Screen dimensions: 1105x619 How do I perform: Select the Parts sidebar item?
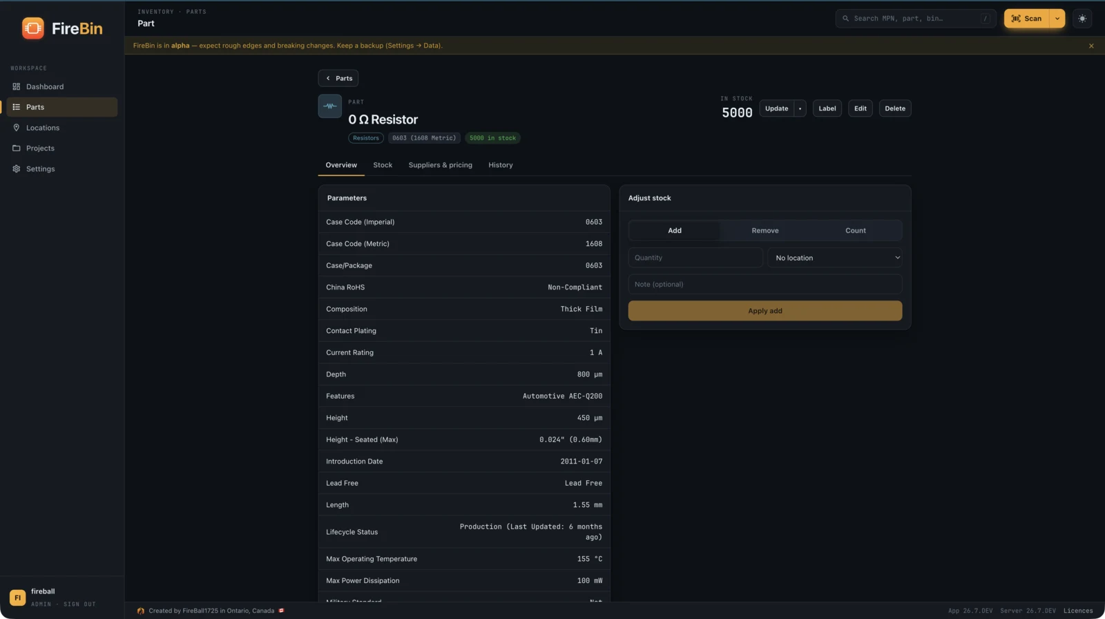point(62,107)
